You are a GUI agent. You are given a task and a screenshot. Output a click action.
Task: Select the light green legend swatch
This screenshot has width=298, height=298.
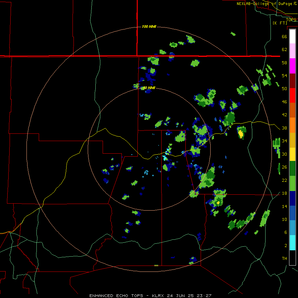click(x=292, y=183)
